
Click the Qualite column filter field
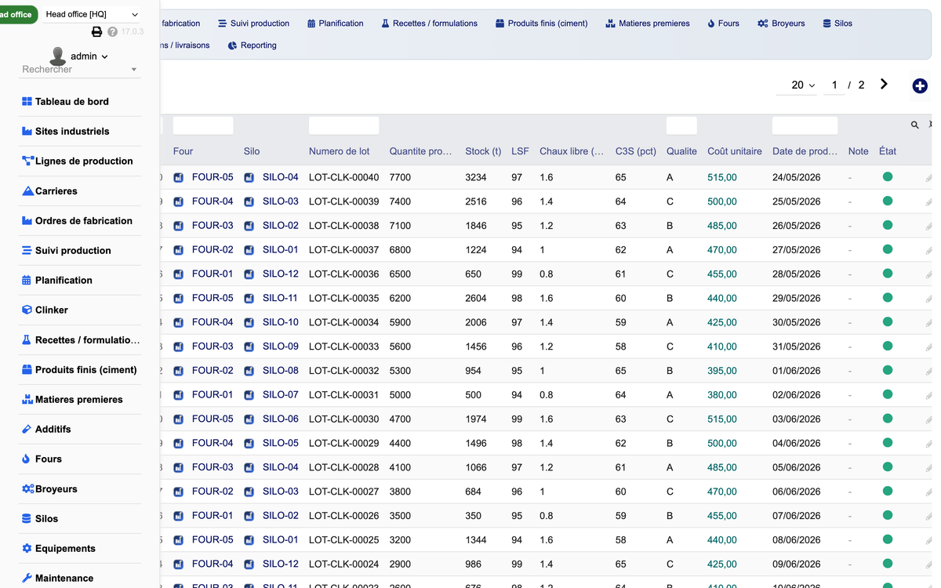coord(681,125)
